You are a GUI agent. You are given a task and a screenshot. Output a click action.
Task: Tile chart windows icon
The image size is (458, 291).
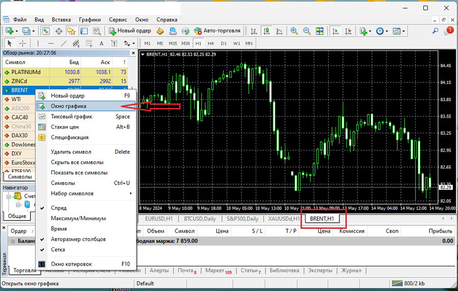(x=320, y=31)
